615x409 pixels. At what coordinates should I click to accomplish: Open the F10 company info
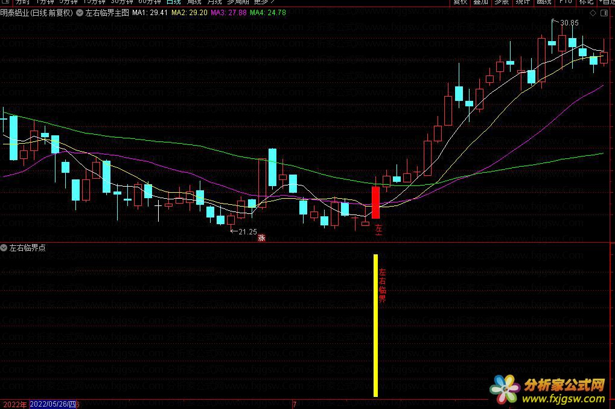[x=565, y=2]
